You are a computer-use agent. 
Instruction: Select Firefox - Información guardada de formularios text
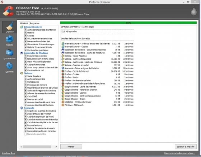click(x=85, y=84)
